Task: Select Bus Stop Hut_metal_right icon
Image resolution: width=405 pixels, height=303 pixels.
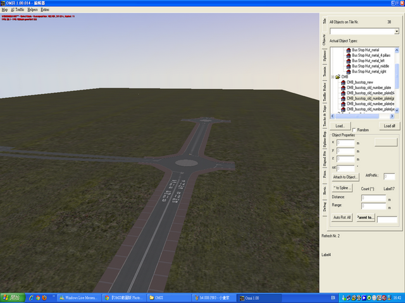Action: (x=349, y=71)
